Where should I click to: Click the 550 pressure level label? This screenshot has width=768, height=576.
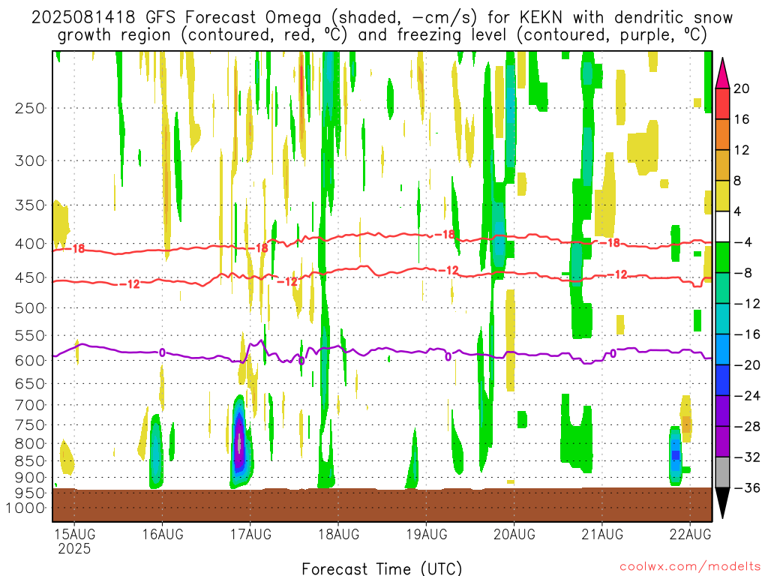30,335
